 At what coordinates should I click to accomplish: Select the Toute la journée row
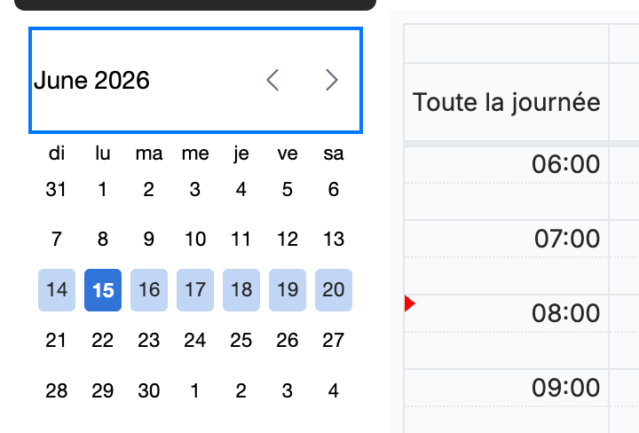(506, 102)
